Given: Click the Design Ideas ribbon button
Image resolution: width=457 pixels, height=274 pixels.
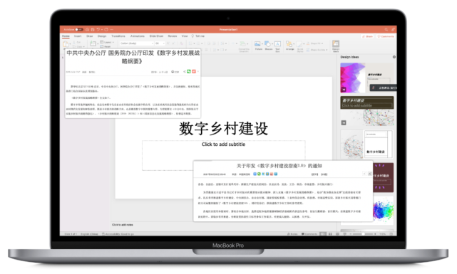Looking at the screenshot, I should (x=336, y=46).
